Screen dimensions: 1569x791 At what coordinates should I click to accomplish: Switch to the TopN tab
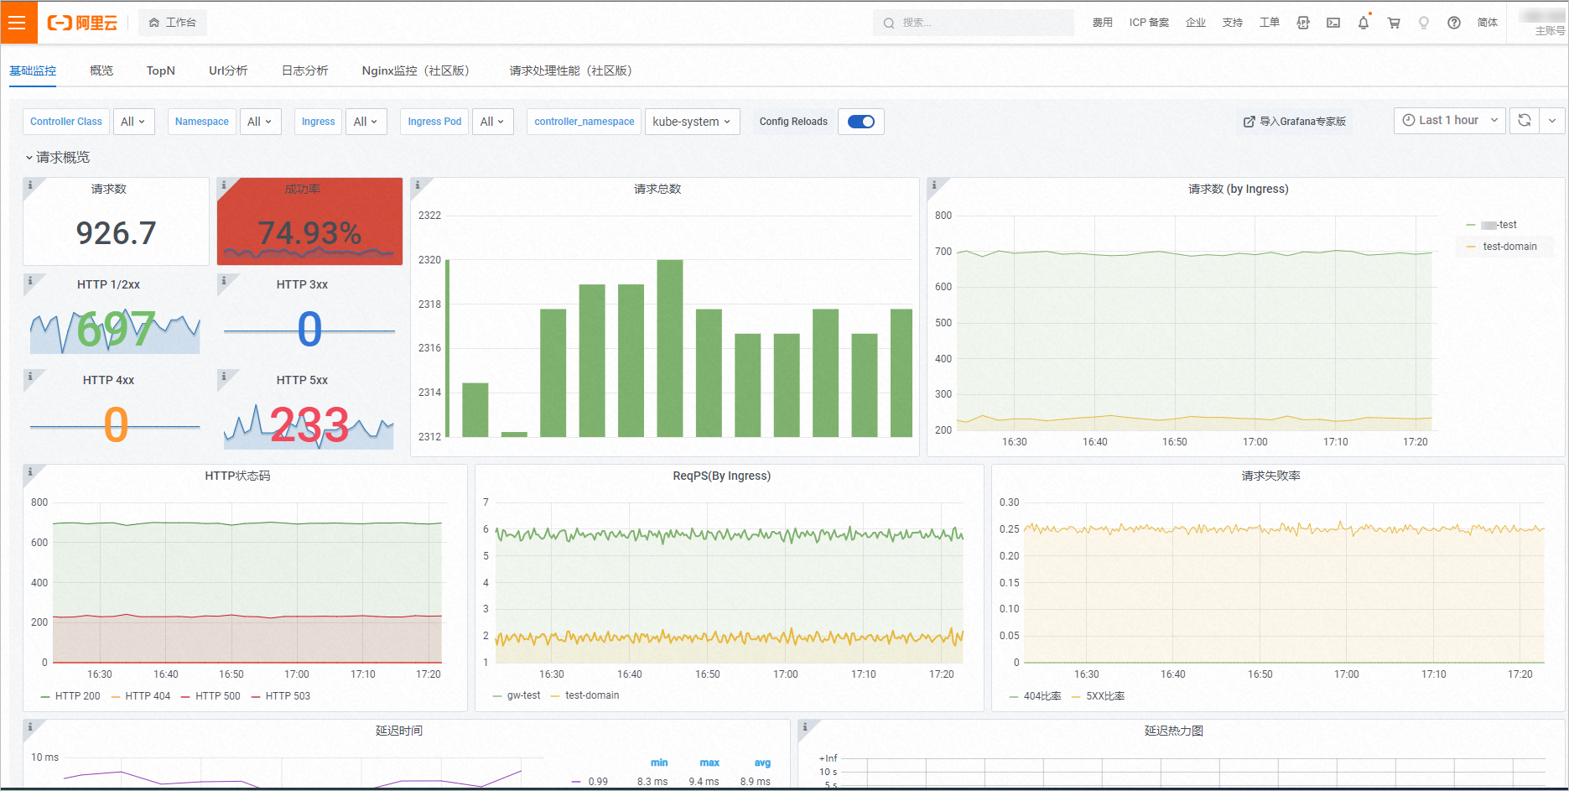161,70
